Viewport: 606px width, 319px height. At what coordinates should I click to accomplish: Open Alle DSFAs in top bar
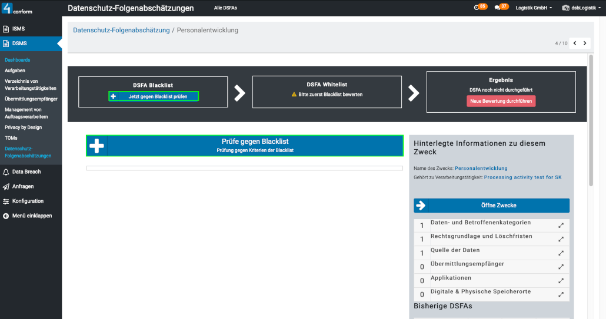coord(225,8)
